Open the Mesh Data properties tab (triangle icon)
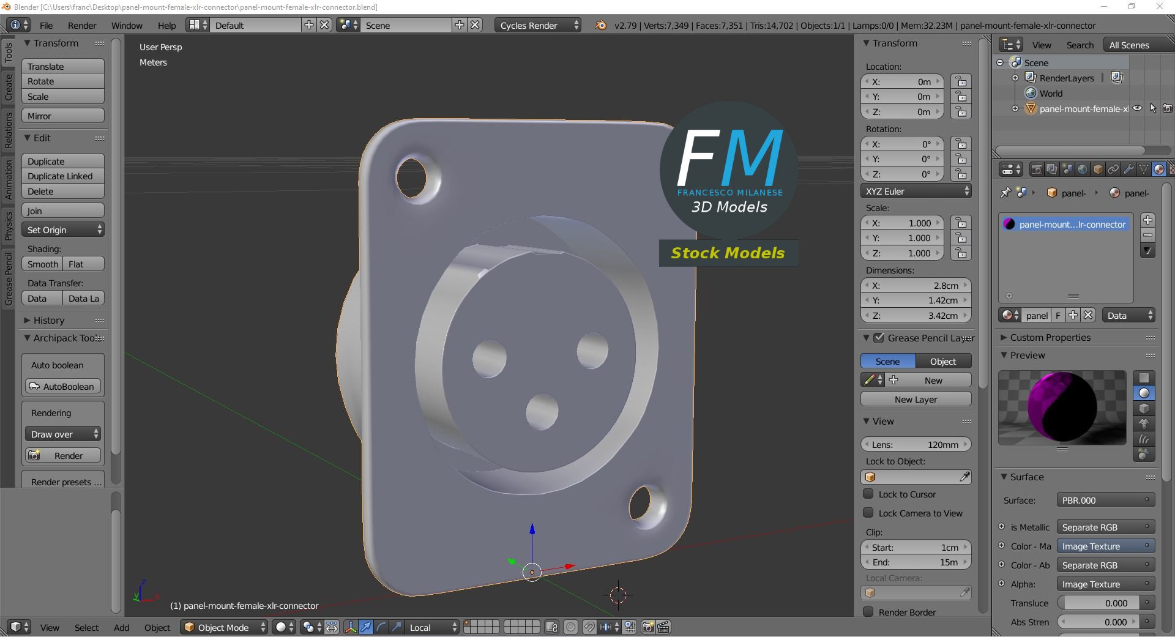Screen dimensions: 1175x637 1144,169
